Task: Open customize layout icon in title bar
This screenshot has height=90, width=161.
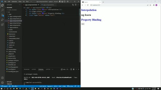Action: (x=68, y=1)
